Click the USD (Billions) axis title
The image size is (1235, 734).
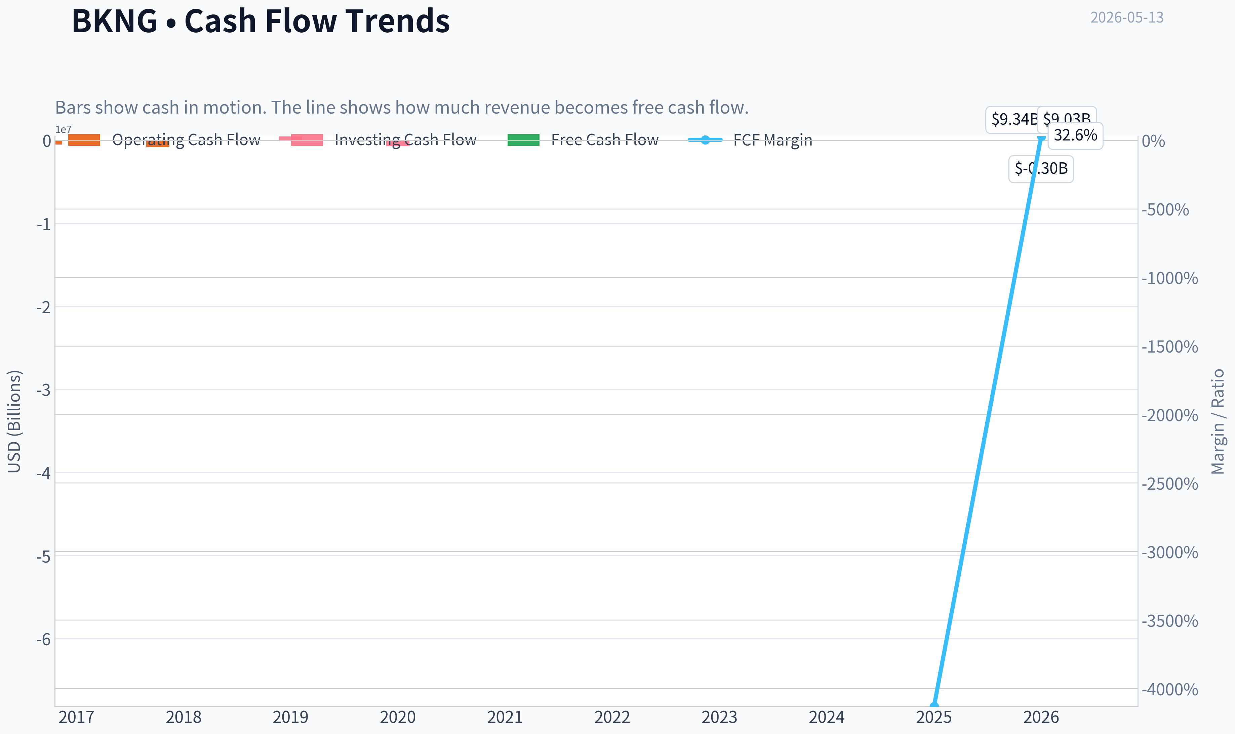14,421
